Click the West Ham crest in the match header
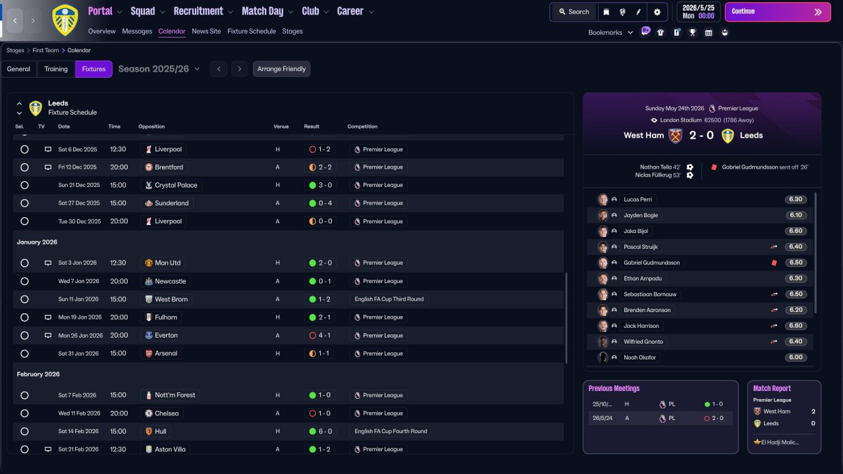This screenshot has width=843, height=474. click(x=675, y=136)
